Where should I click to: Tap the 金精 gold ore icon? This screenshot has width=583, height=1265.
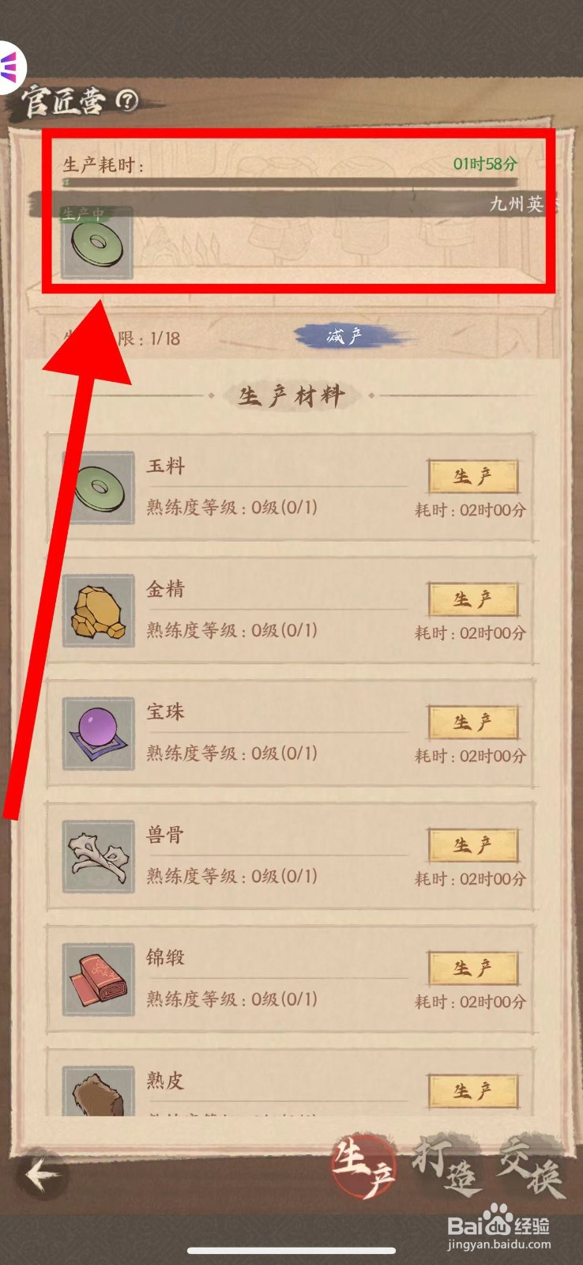[99, 610]
